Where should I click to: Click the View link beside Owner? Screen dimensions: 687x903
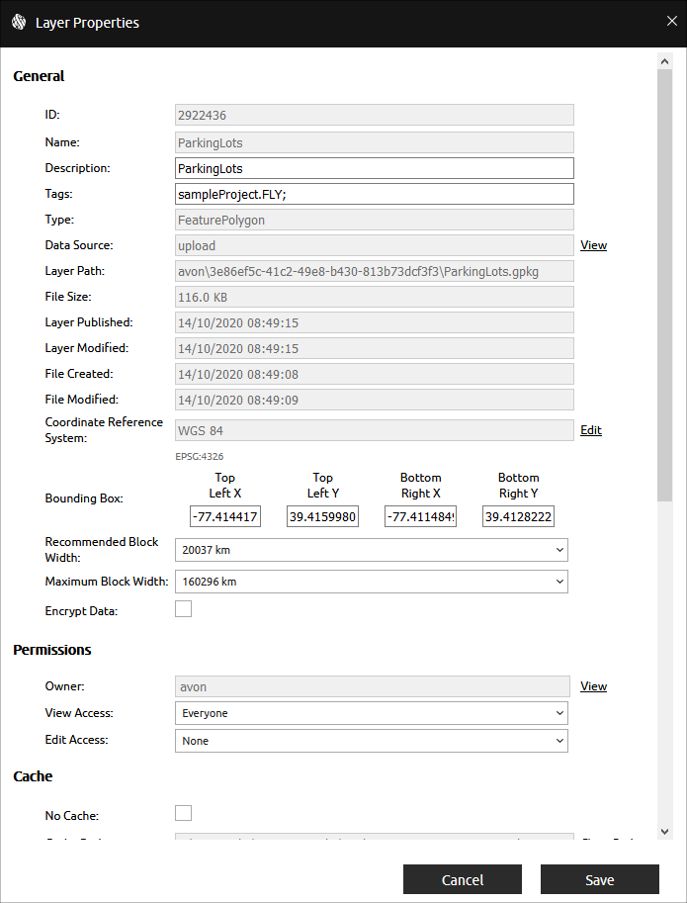point(593,686)
